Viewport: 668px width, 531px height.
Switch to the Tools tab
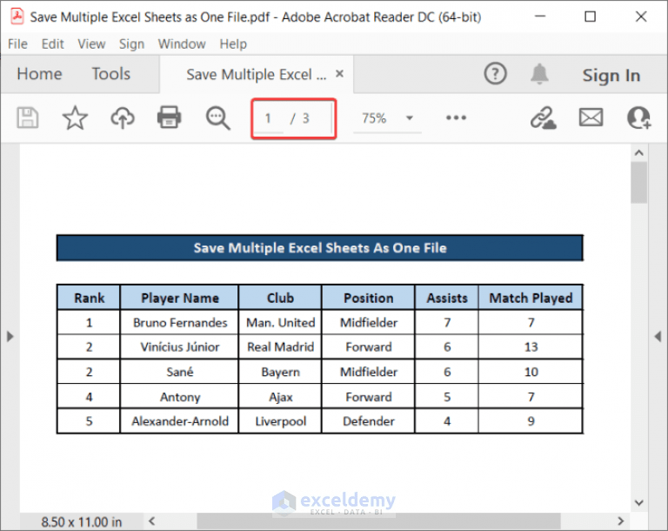tap(111, 74)
